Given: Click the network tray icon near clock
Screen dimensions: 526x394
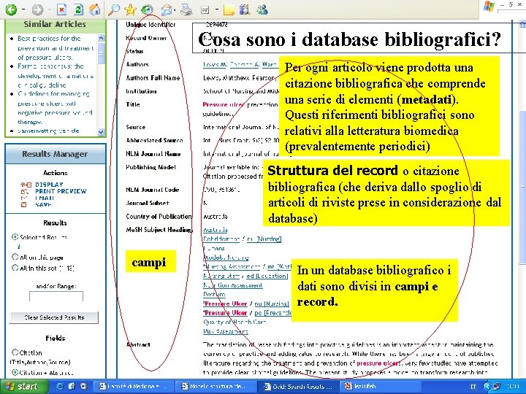Looking at the screenshot, I should point(496,386).
